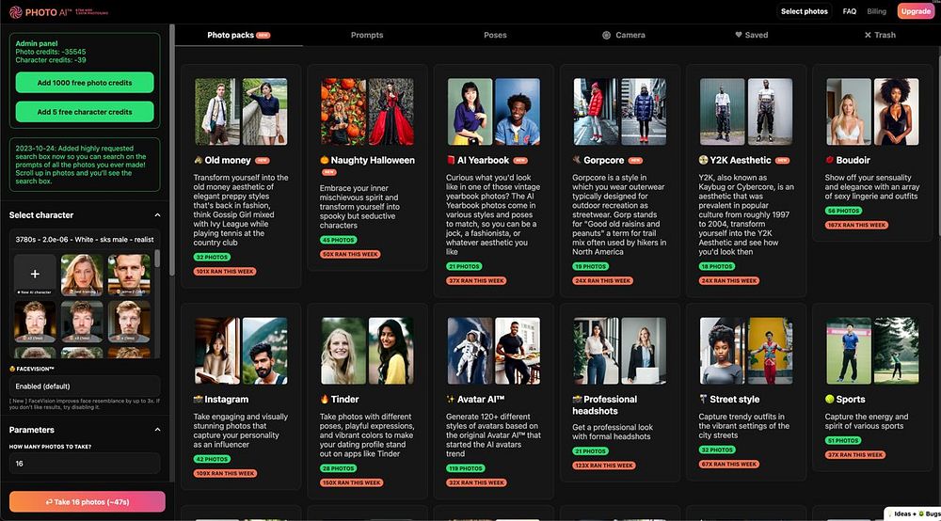Open the AI Yearbook pack title
This screenshot has width=941, height=521.
tap(483, 160)
